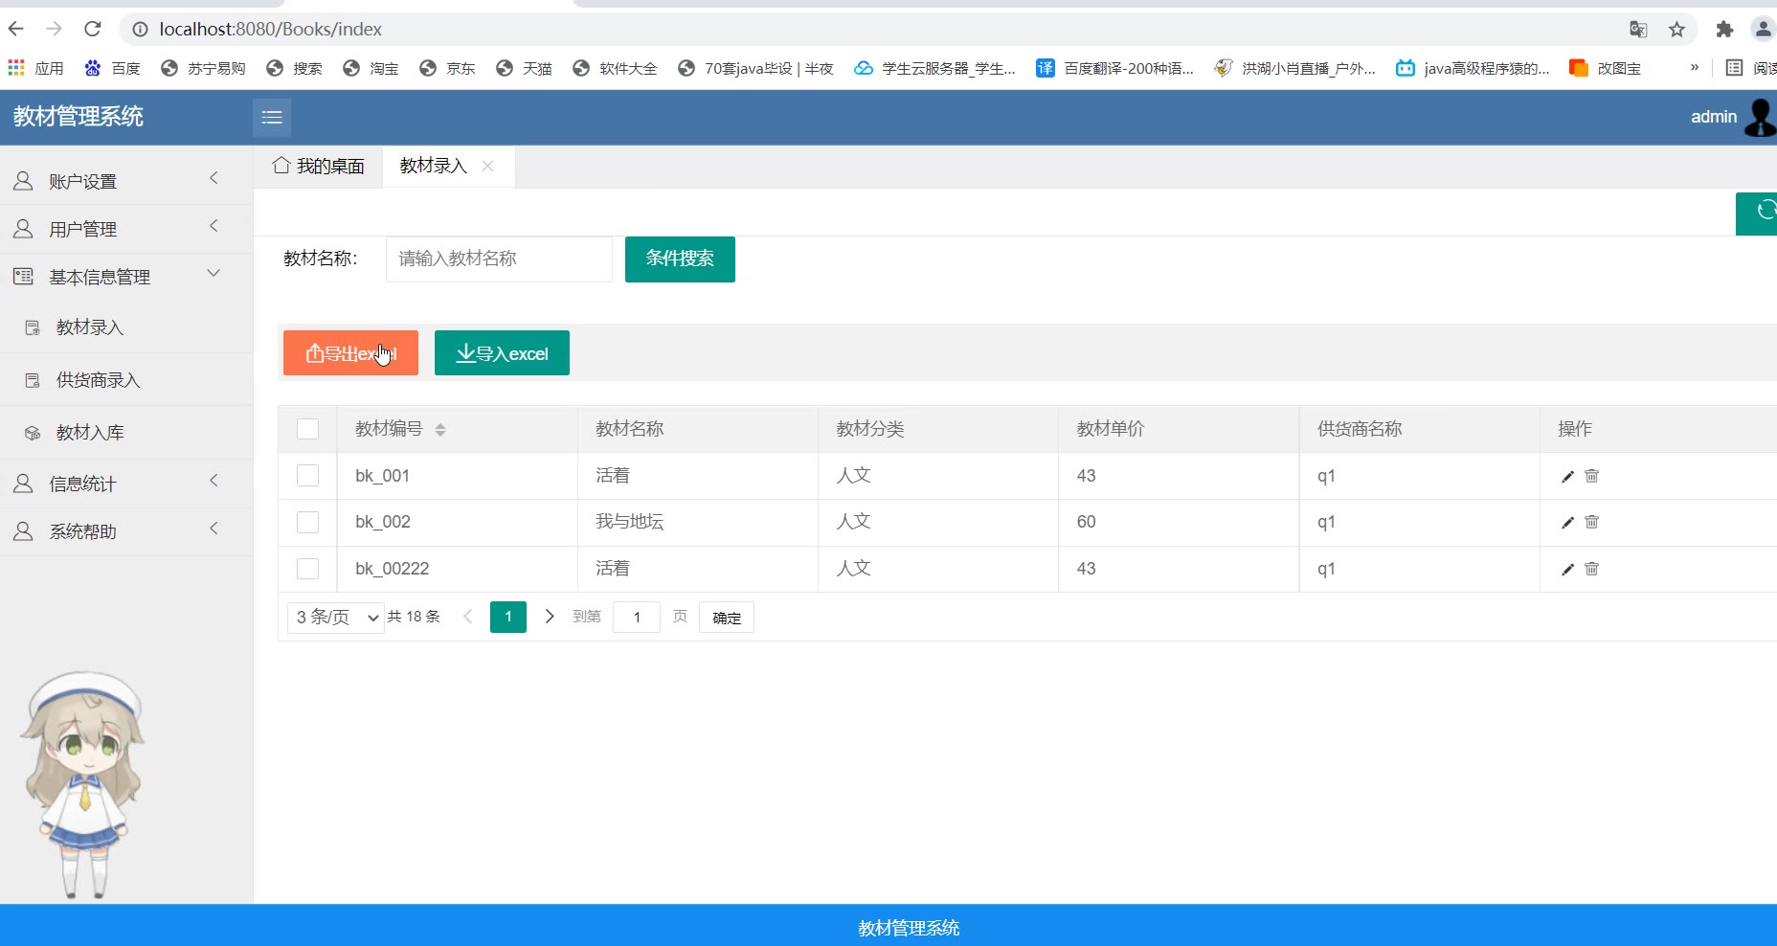Viewport: 1777px width, 946px height.
Task: Click the 共 18 条 total count text
Action: pos(414,617)
